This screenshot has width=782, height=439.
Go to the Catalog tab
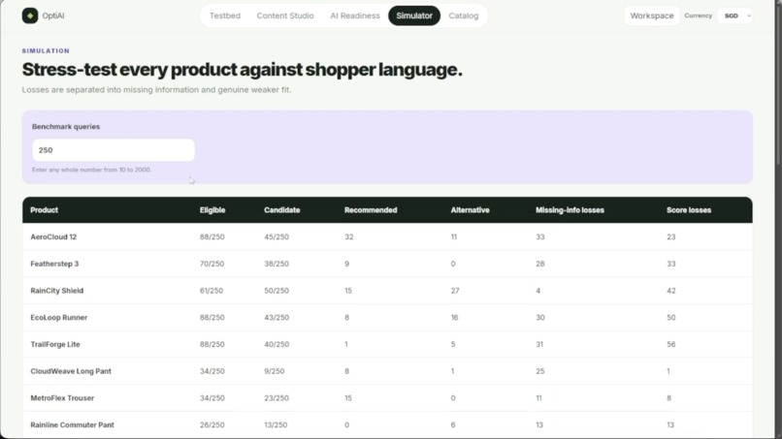[464, 16]
